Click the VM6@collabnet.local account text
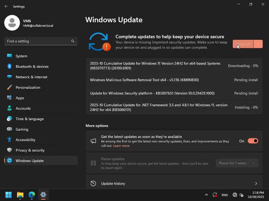Screen dimensions: 269x201 coord(38,26)
